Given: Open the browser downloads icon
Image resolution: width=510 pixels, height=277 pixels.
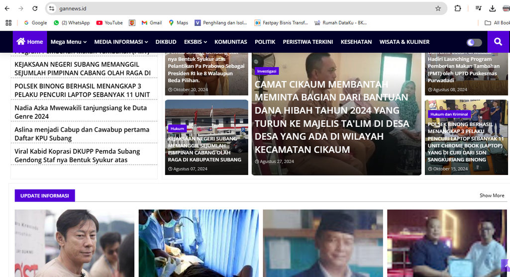Looking at the screenshot, I should pyautogui.click(x=493, y=8).
